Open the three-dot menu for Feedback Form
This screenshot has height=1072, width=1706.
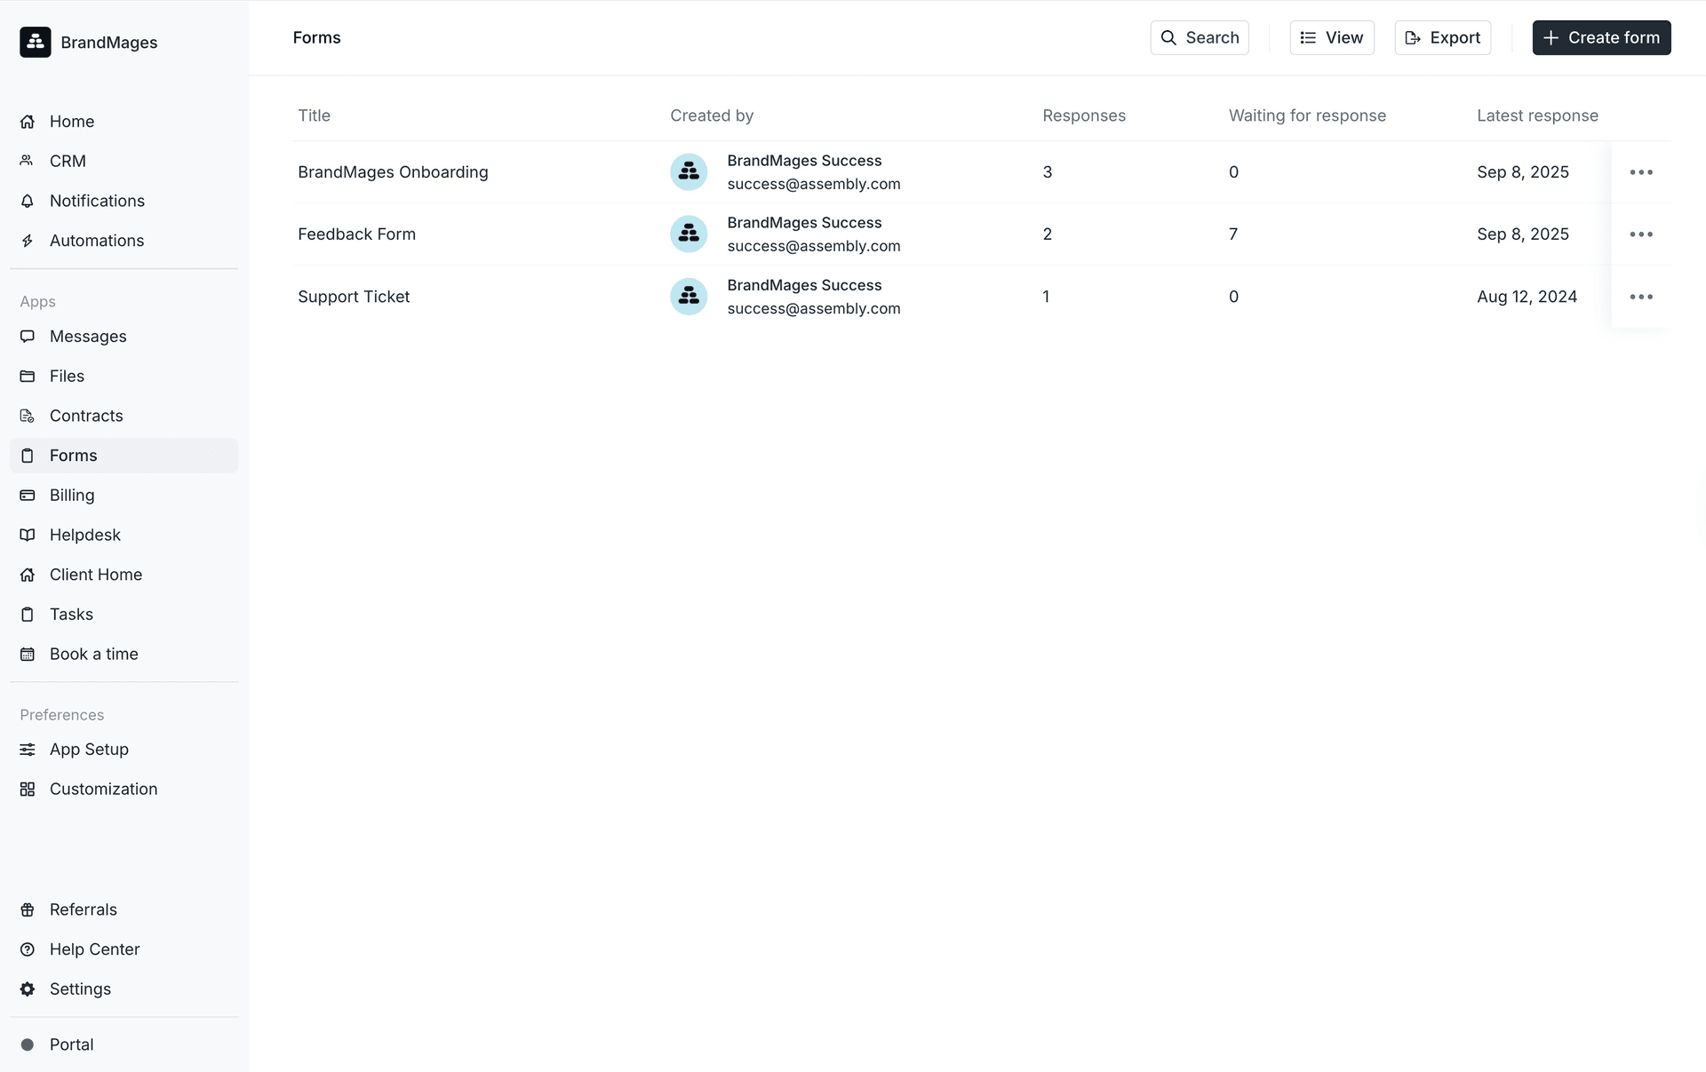[x=1641, y=234]
